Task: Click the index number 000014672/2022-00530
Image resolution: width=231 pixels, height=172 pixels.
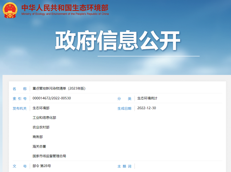Action: tap(52, 98)
